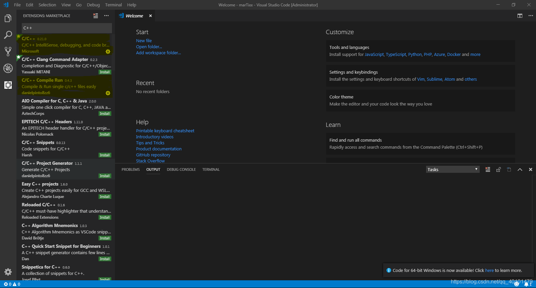The width and height of the screenshot is (536, 288).
Task: Open the notifications bell in status bar
Action: pos(528,284)
